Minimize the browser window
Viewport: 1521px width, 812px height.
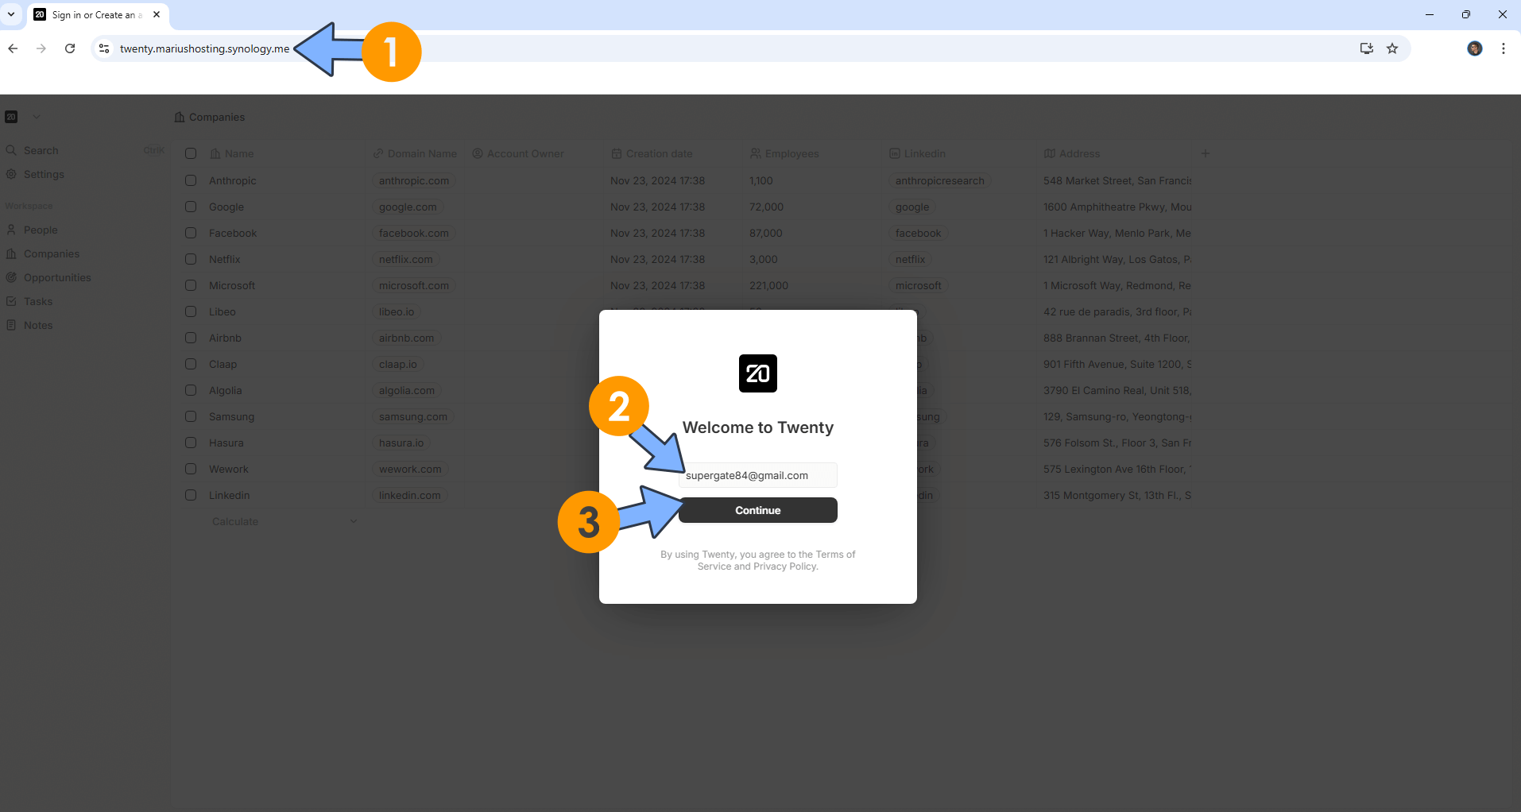(x=1430, y=14)
